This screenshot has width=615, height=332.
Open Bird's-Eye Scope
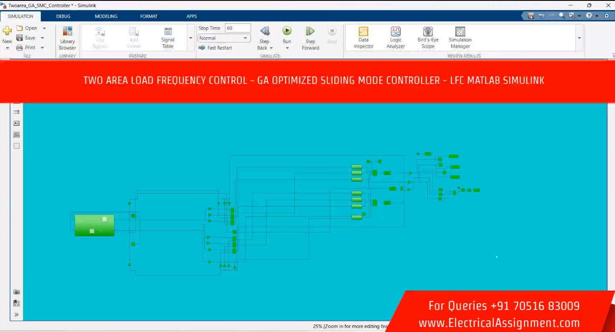click(428, 38)
